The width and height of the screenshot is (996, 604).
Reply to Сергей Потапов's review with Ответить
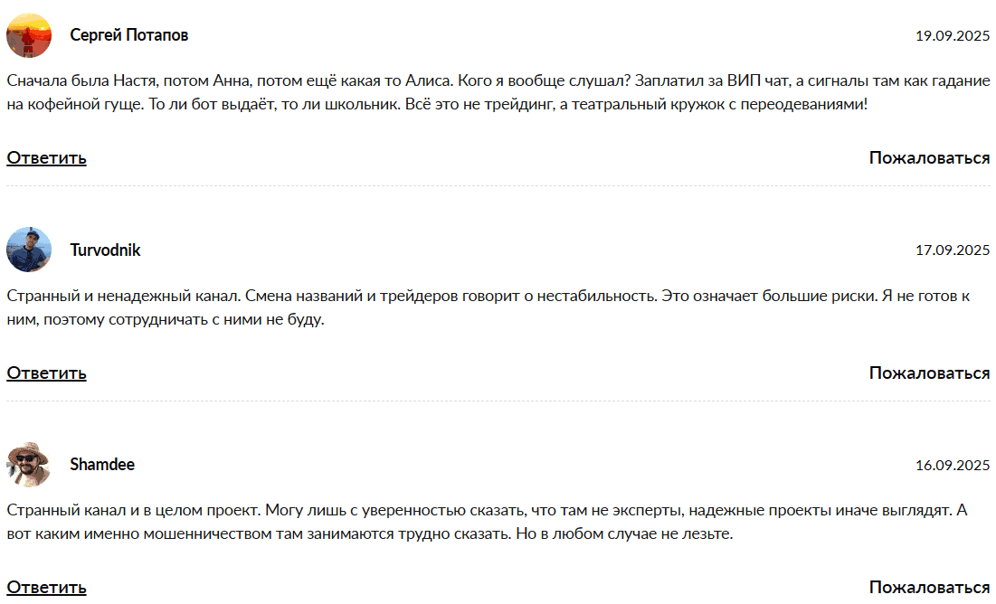pos(47,158)
